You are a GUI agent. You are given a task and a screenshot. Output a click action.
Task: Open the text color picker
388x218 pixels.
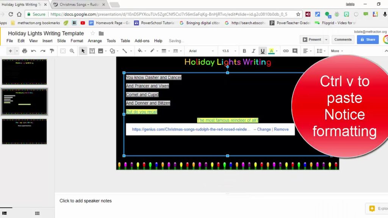click(x=272, y=51)
